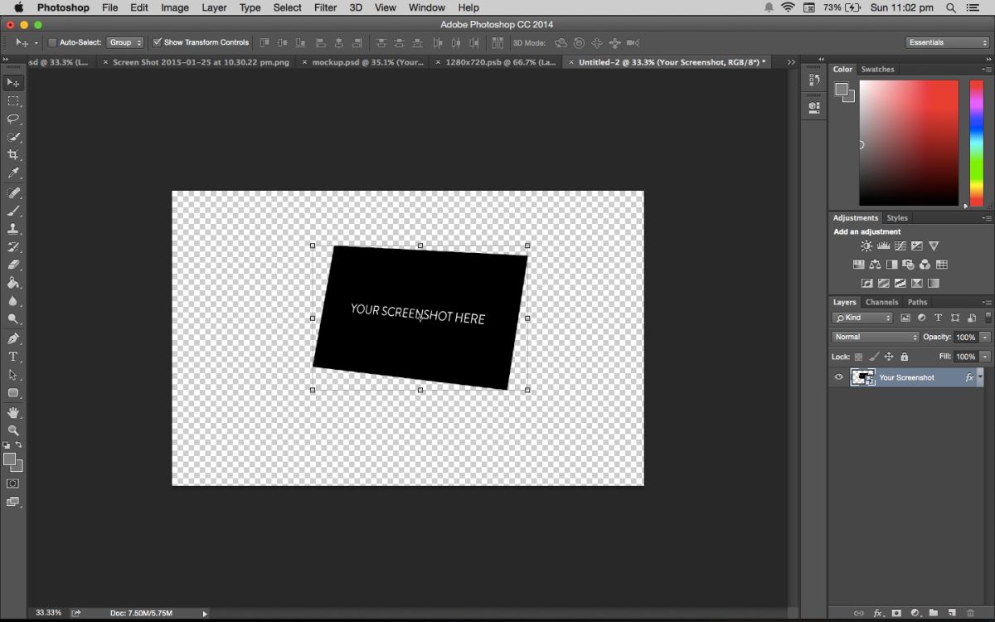Click inside the color picker field
995x622 pixels.
(x=909, y=143)
